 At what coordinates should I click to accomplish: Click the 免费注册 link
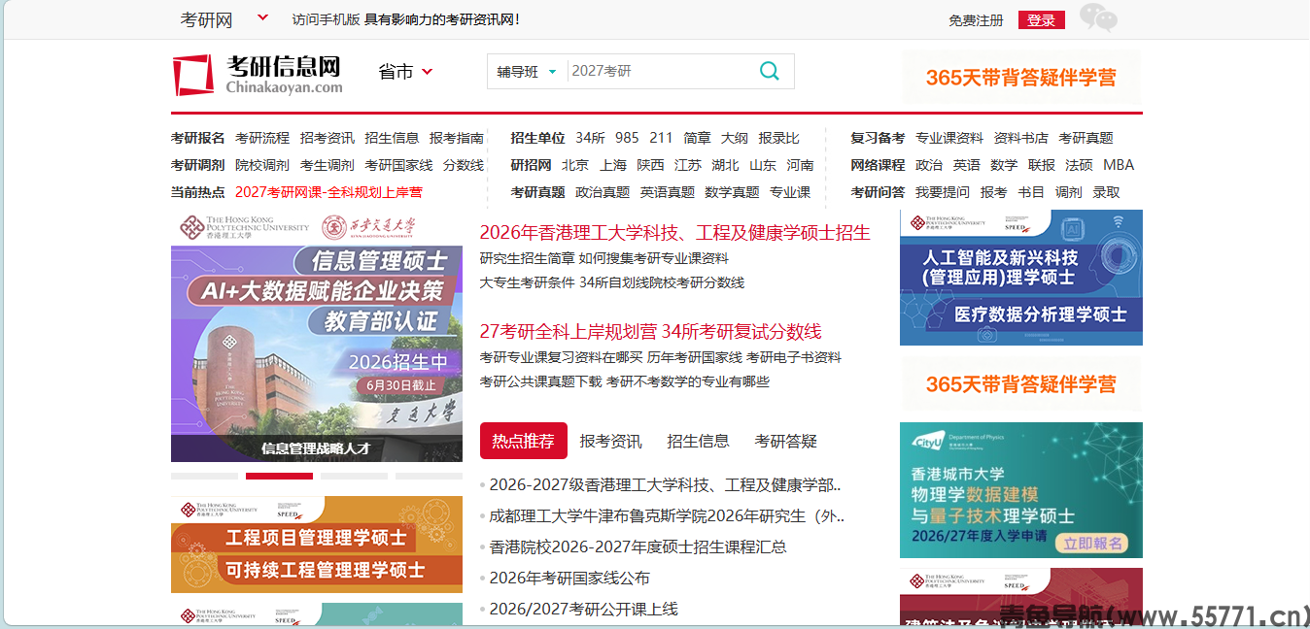976,19
